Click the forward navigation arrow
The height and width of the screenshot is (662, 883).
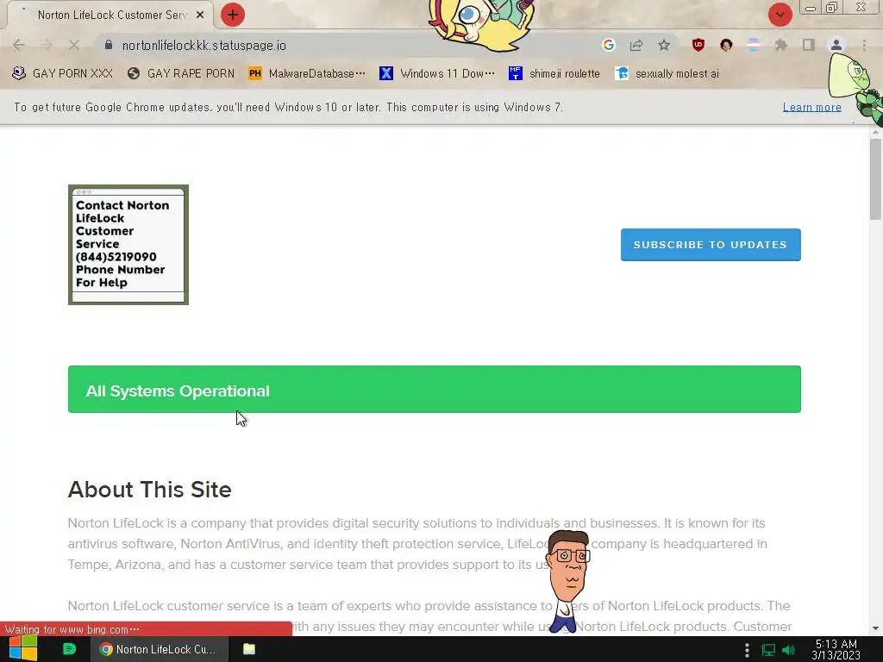pyautogui.click(x=47, y=45)
